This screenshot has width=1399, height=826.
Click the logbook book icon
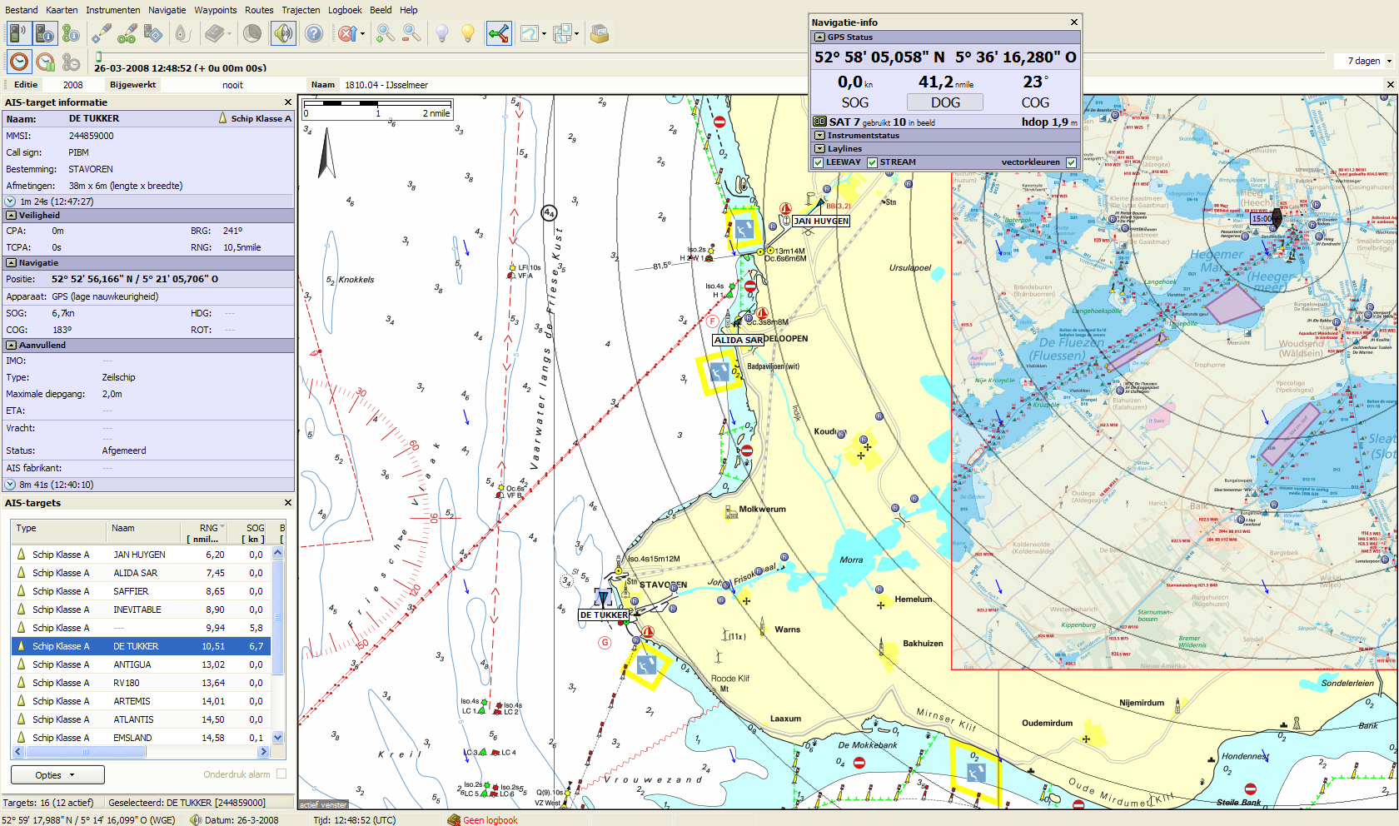point(215,33)
